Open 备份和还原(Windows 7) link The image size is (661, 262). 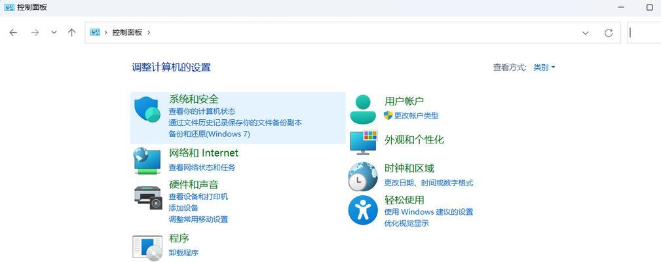coord(210,134)
